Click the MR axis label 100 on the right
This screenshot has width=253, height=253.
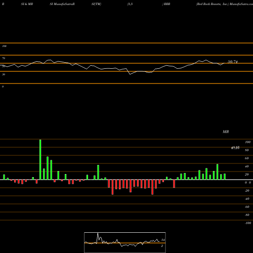[248, 142]
